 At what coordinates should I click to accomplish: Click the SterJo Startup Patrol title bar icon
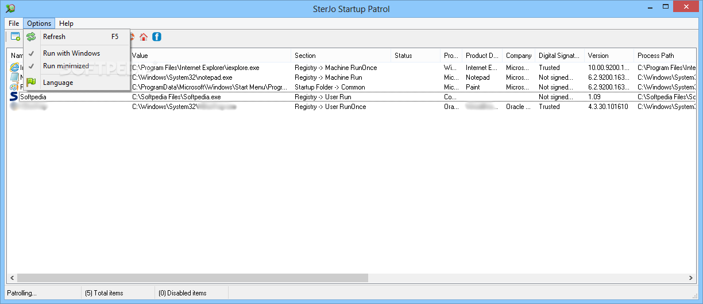pyautogui.click(x=10, y=9)
